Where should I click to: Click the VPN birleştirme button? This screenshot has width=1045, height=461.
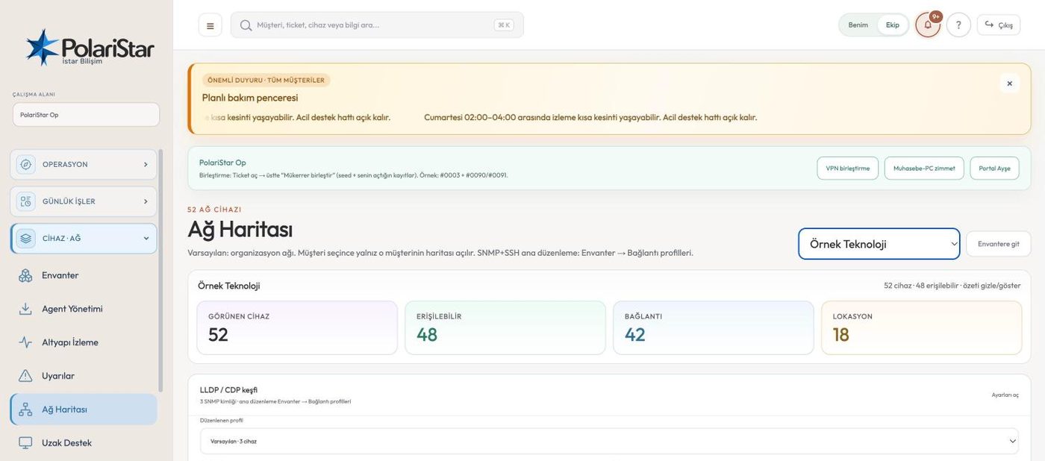pos(847,169)
